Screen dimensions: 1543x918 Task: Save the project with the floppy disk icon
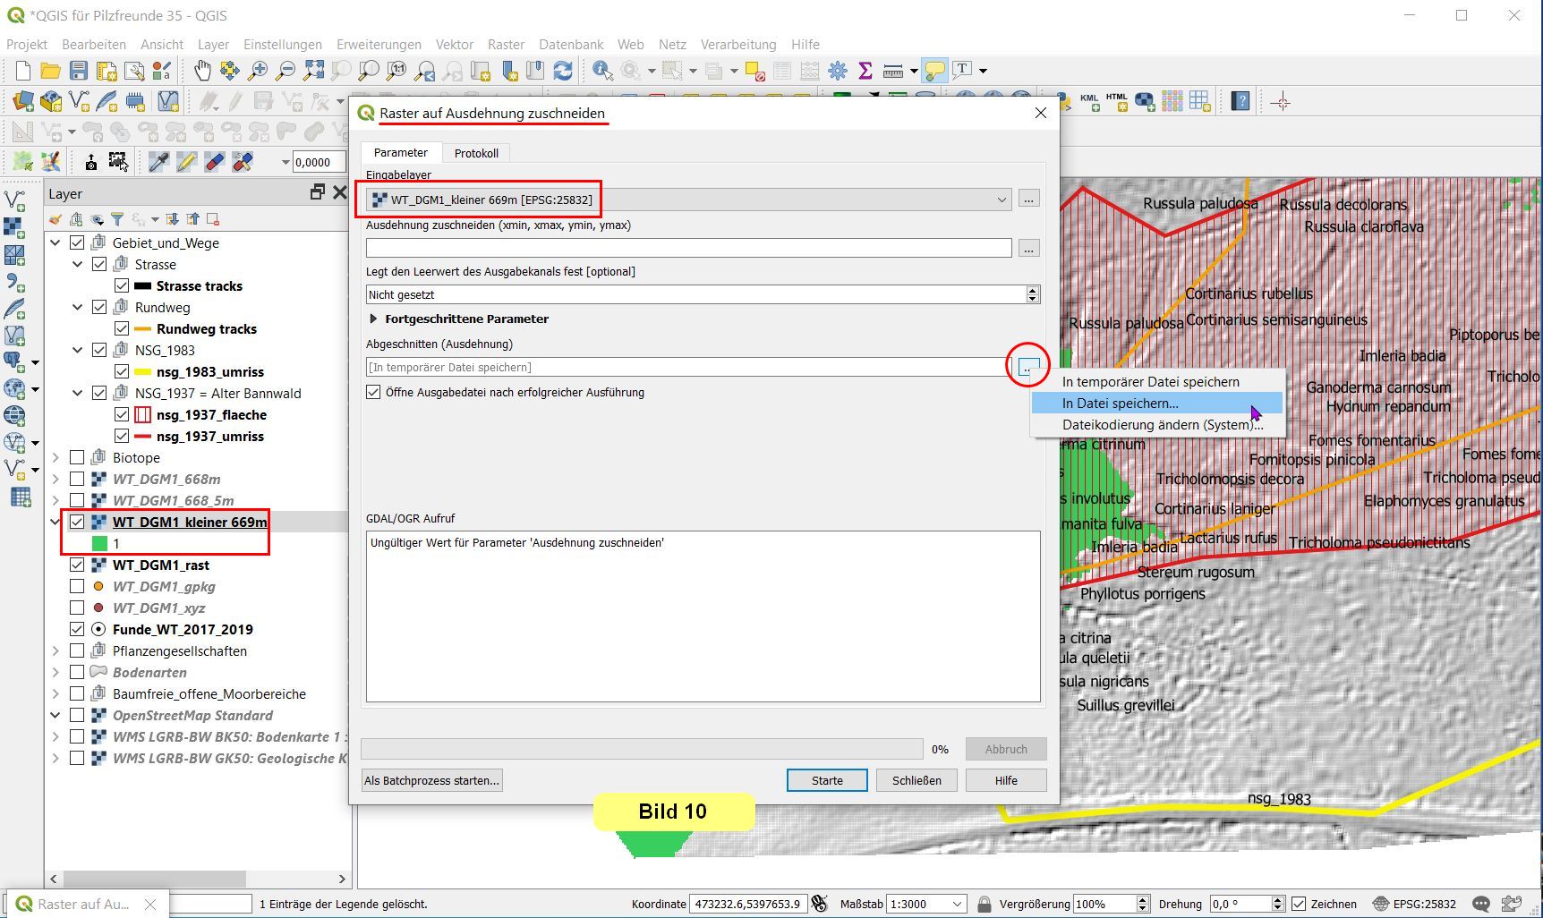click(79, 71)
